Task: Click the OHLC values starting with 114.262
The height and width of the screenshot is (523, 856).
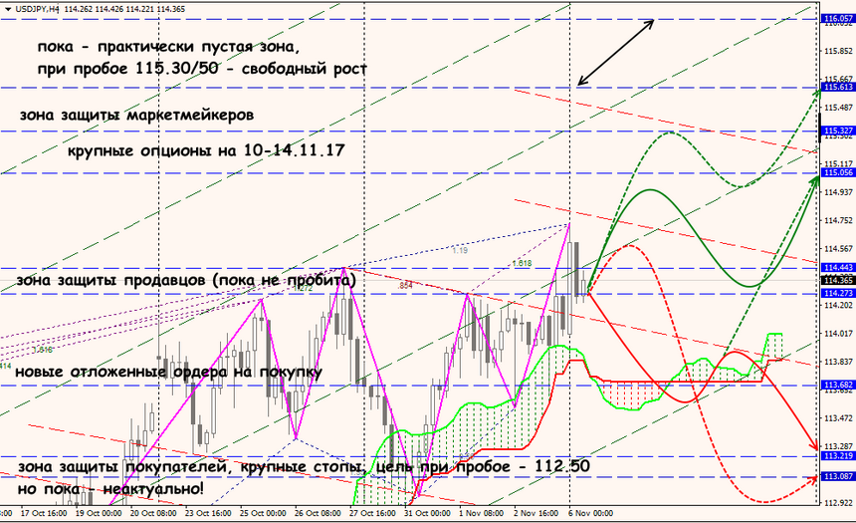Action: coord(124,9)
